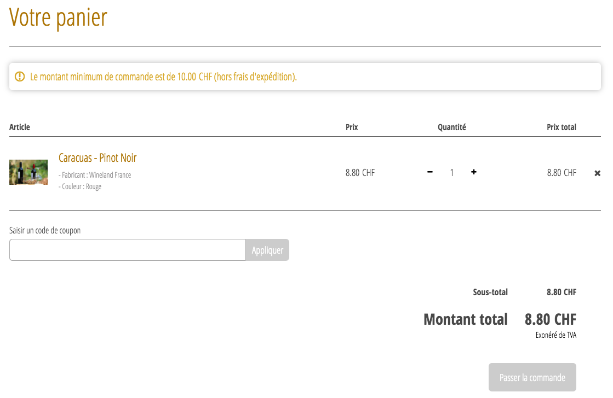
Task: Click the Prix column header
Action: 352,127
